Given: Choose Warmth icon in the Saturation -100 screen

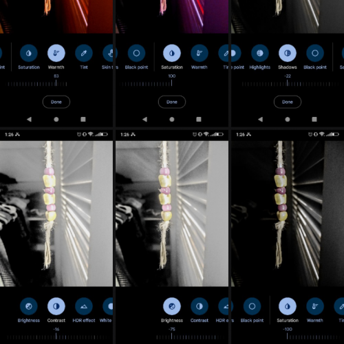Looking at the screenshot, I should [x=315, y=306].
